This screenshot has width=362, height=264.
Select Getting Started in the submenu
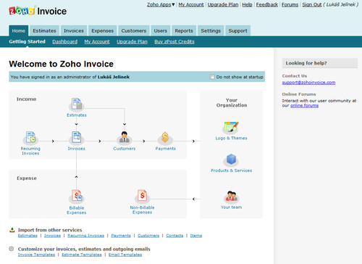coord(28,41)
